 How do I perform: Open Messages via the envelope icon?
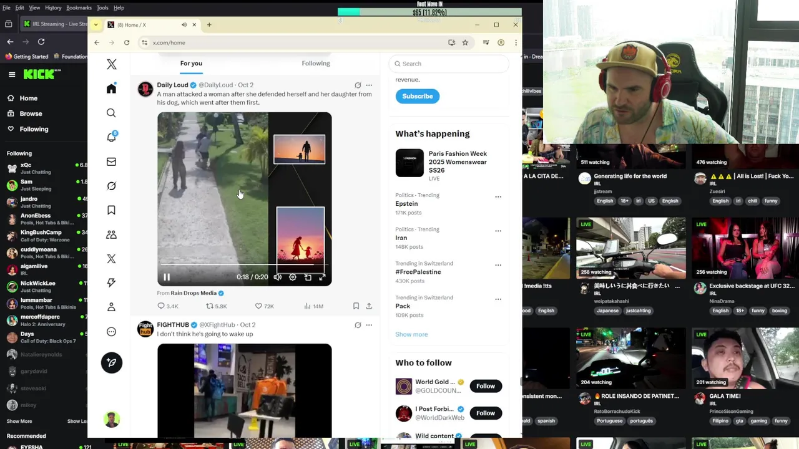pyautogui.click(x=111, y=162)
